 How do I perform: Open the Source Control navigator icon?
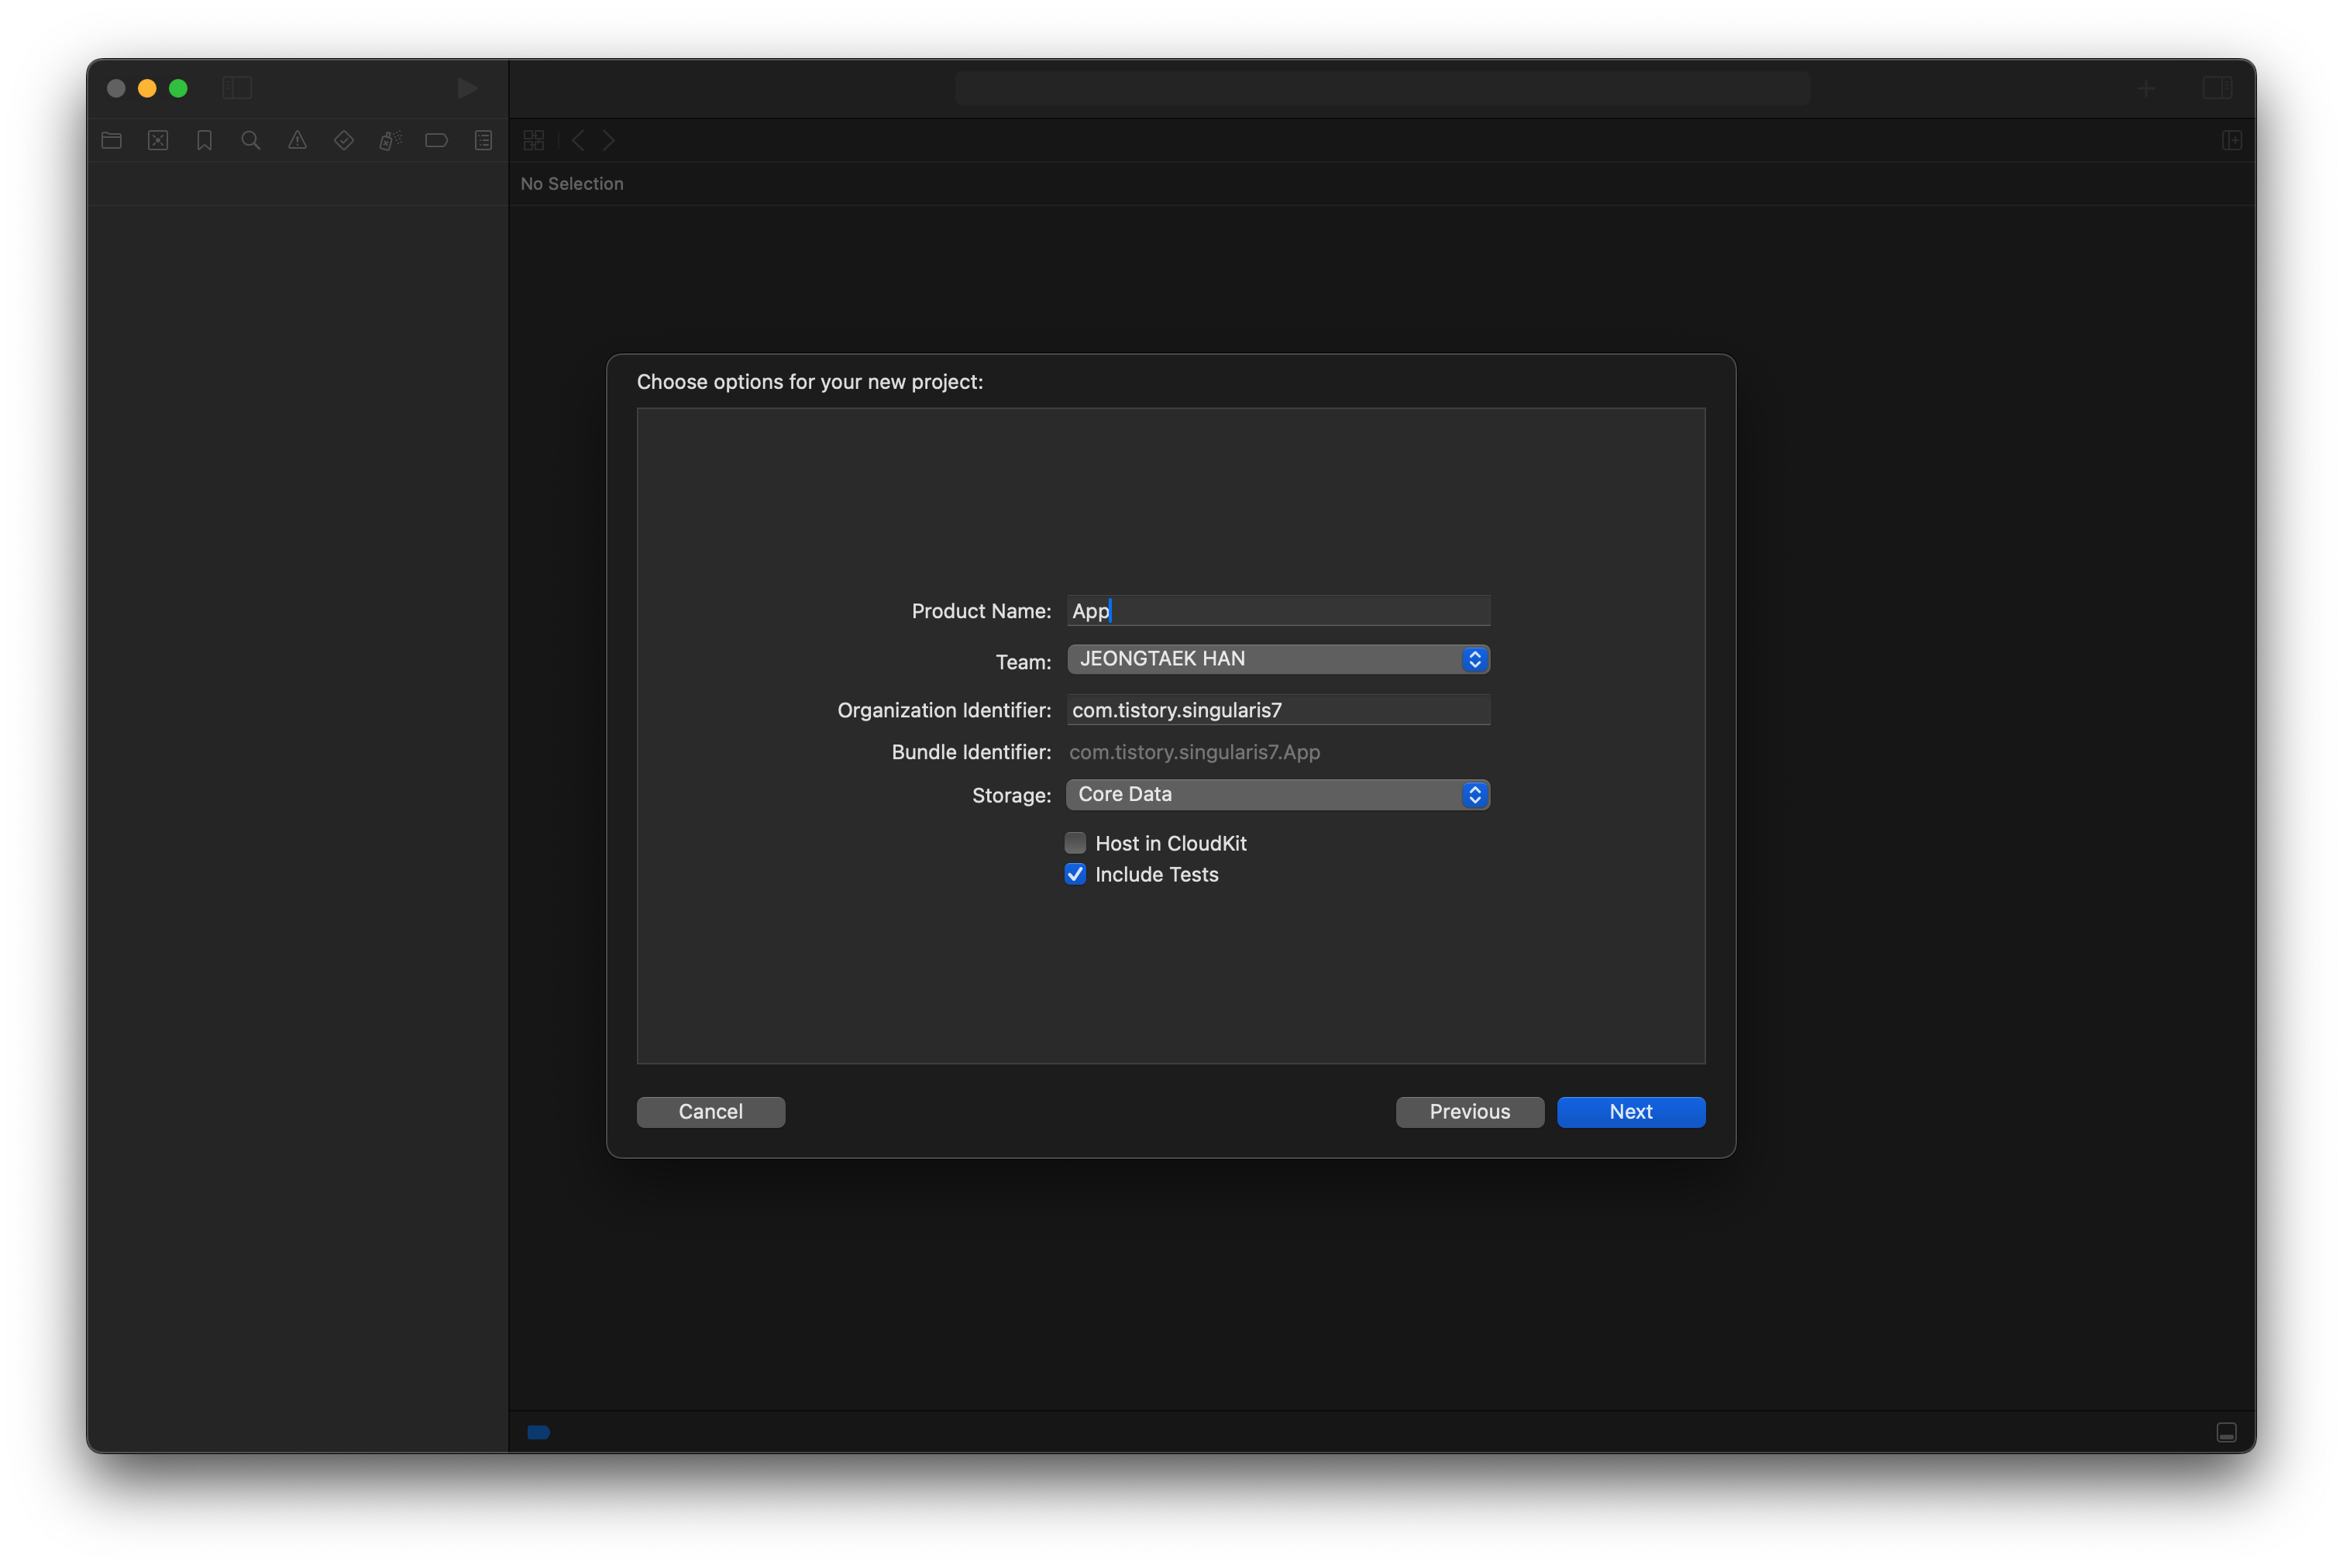pos(158,141)
